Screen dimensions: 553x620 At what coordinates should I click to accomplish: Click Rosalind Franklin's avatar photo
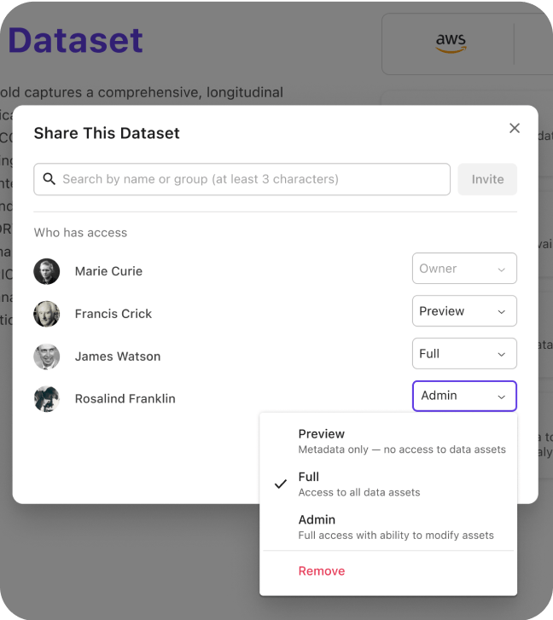click(47, 398)
